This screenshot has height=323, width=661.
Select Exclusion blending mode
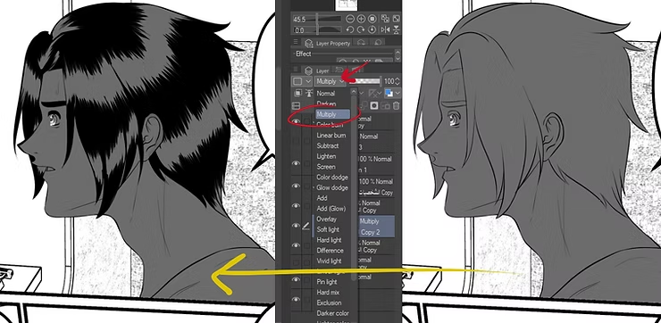(x=330, y=302)
